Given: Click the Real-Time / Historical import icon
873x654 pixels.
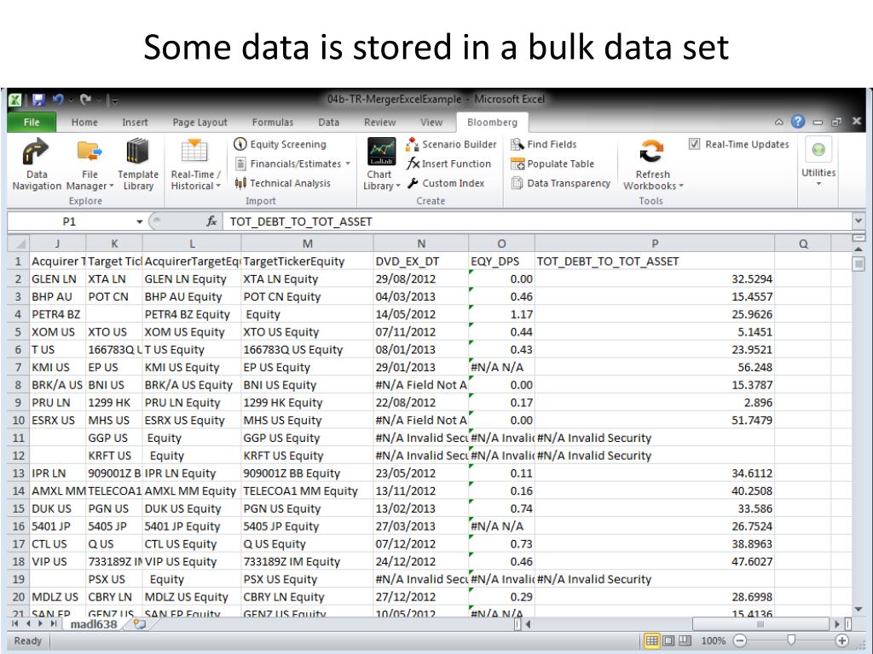Looking at the screenshot, I should [195, 152].
